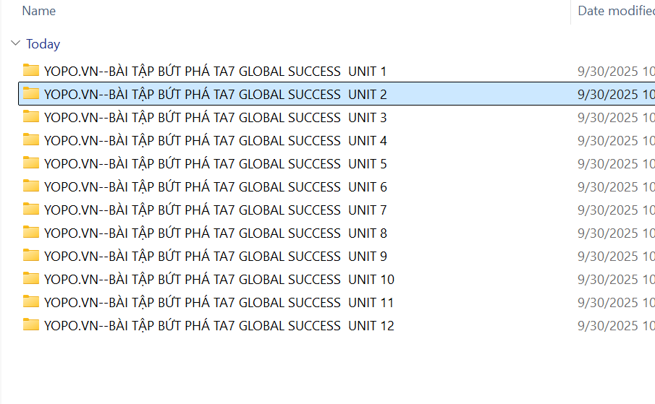The image size is (655, 404).
Task: Click the folder icon for UNIT 3
Action: click(30, 116)
